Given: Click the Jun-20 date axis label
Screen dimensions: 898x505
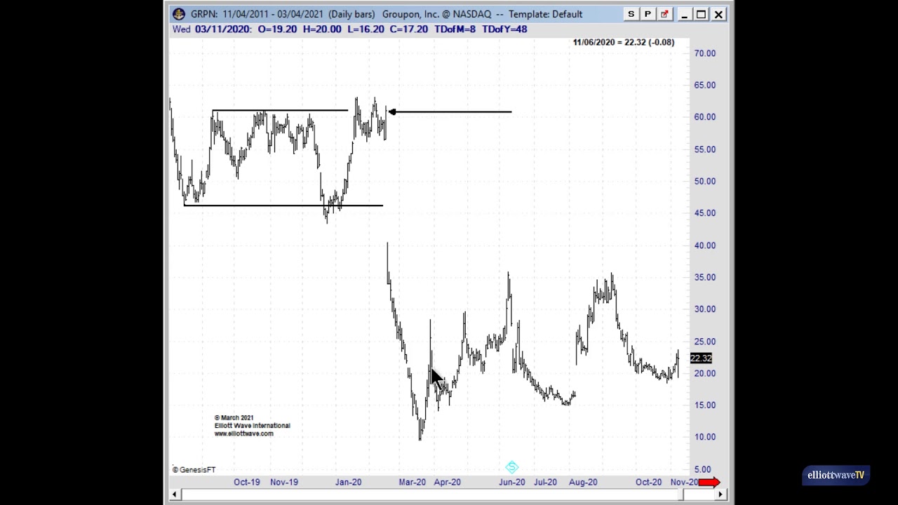Looking at the screenshot, I should (x=511, y=482).
